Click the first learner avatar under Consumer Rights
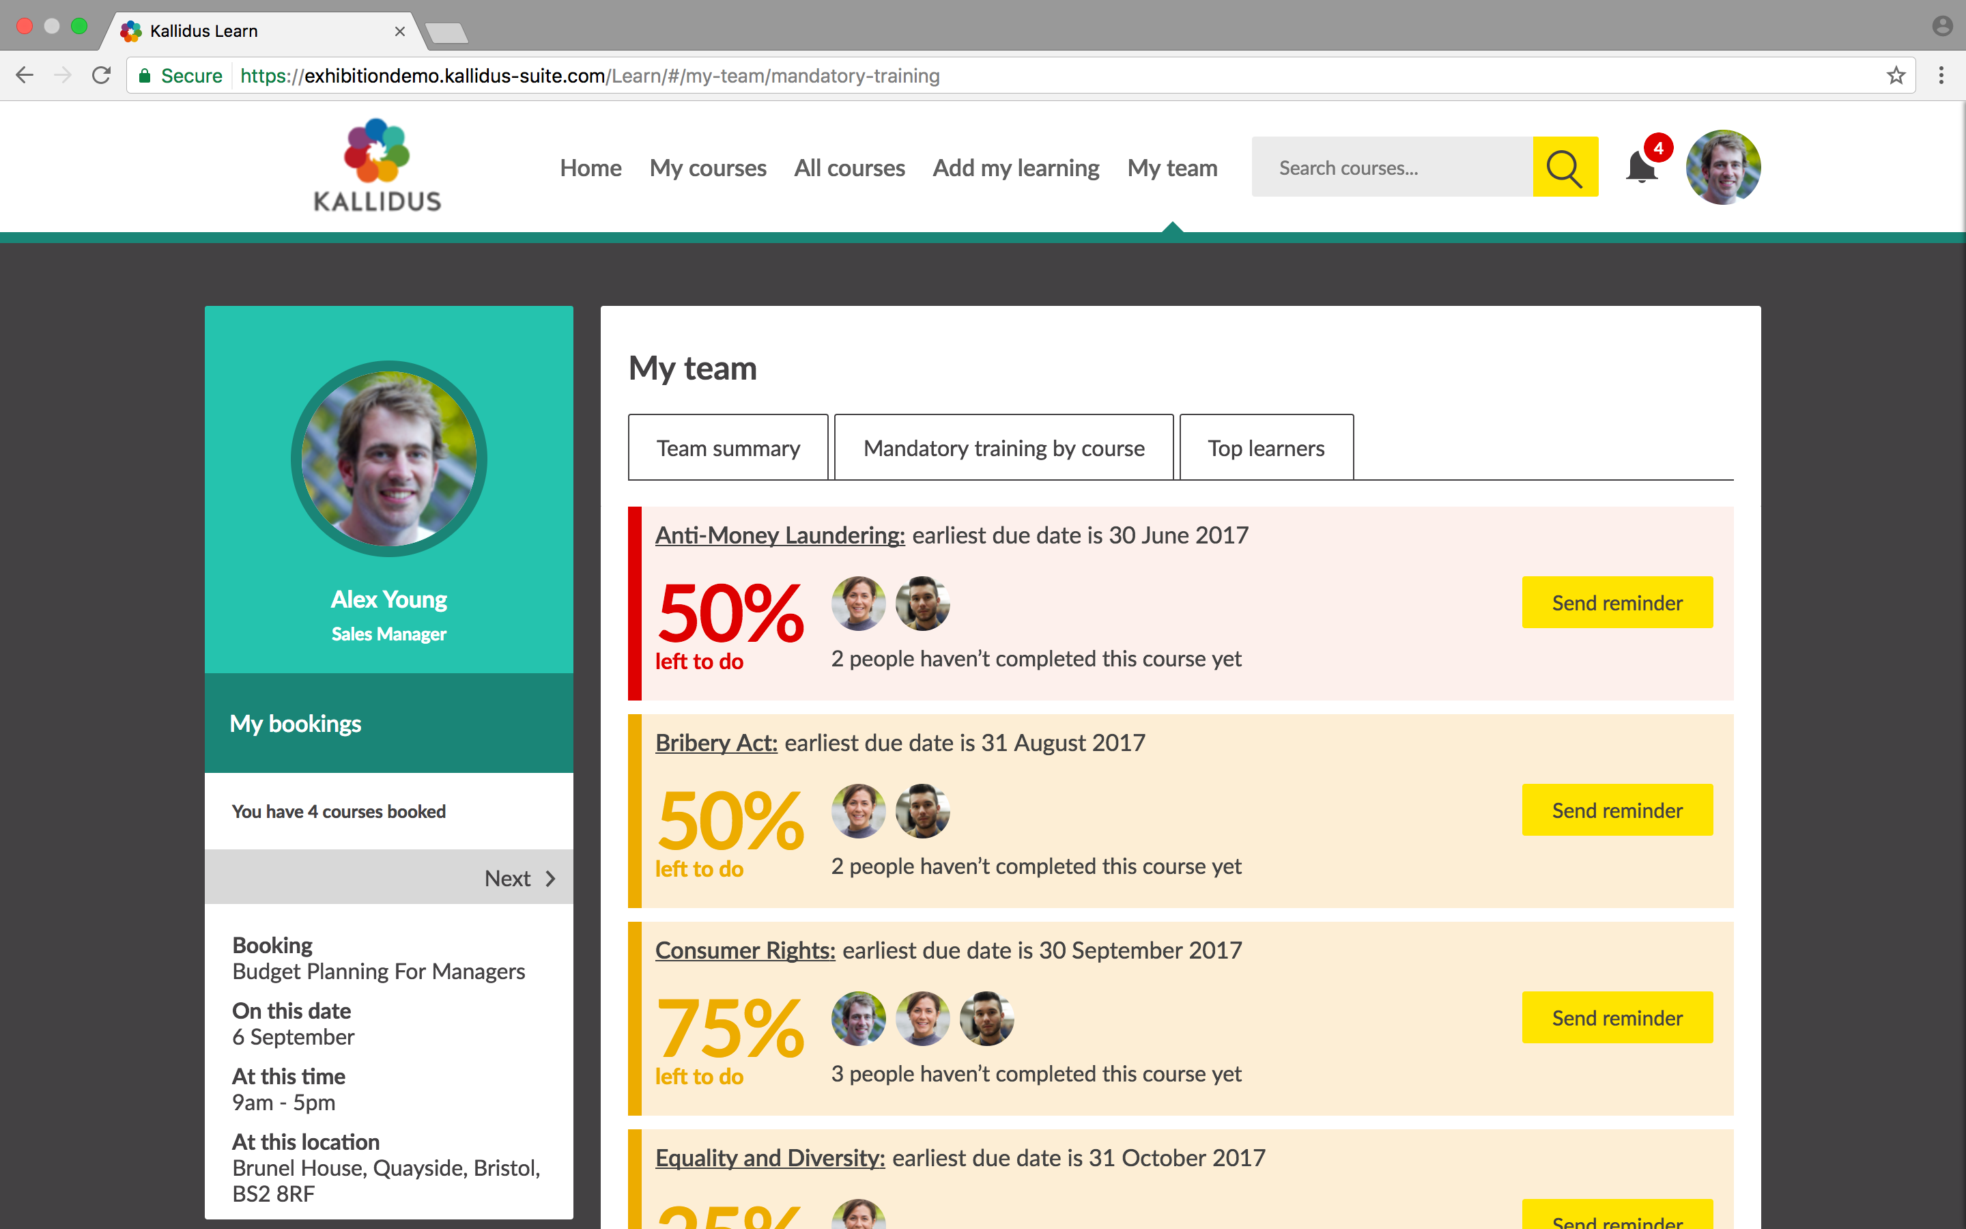Viewport: 1966px width, 1229px height. 858,1017
